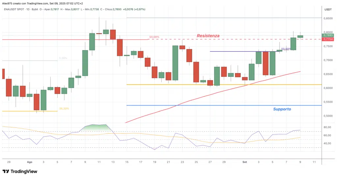Click the "Set" month label on time axis
Viewport: 337px width, 178px height.
click(x=245, y=162)
